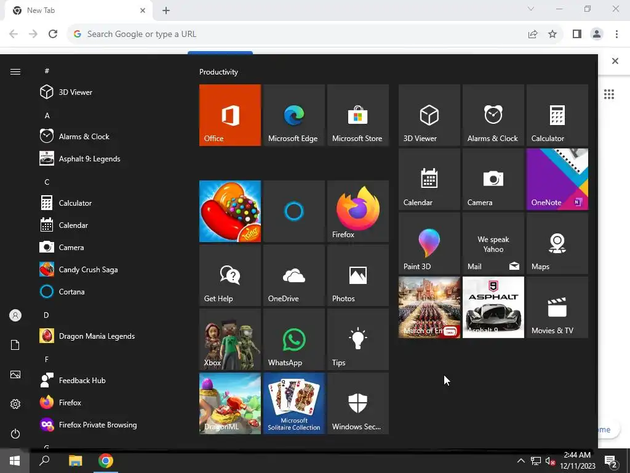Image resolution: width=630 pixels, height=473 pixels.
Task: Open the Power options button
Action: [15, 434]
